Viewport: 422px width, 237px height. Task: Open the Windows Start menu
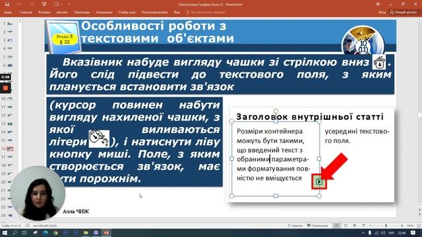(x=5, y=233)
